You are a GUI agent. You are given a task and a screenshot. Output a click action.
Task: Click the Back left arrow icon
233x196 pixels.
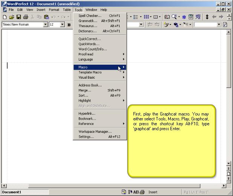pyautogui.click(x=214, y=17)
